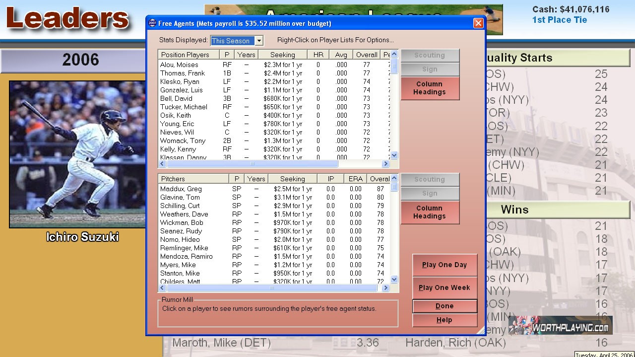Click the Seeking column header for pitchers

click(x=292, y=179)
